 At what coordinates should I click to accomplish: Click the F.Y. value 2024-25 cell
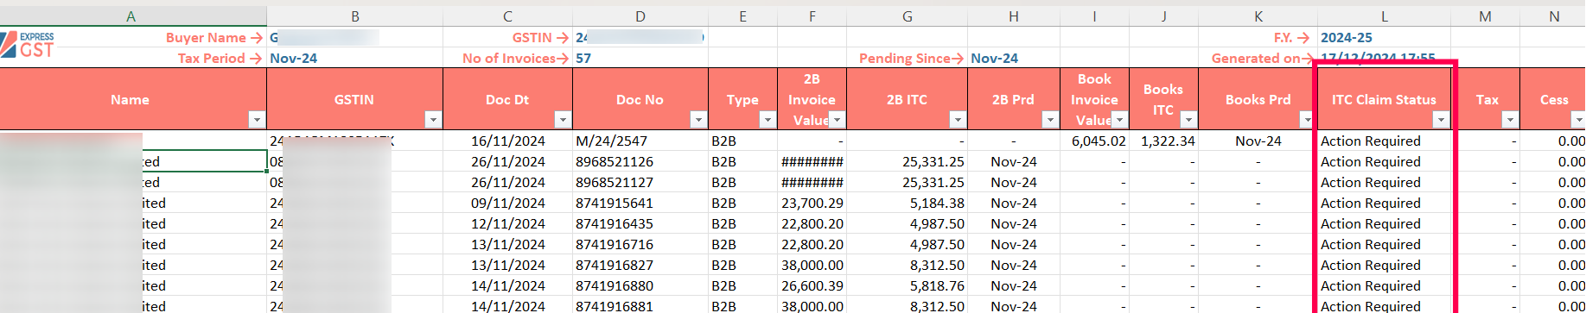(x=1384, y=37)
